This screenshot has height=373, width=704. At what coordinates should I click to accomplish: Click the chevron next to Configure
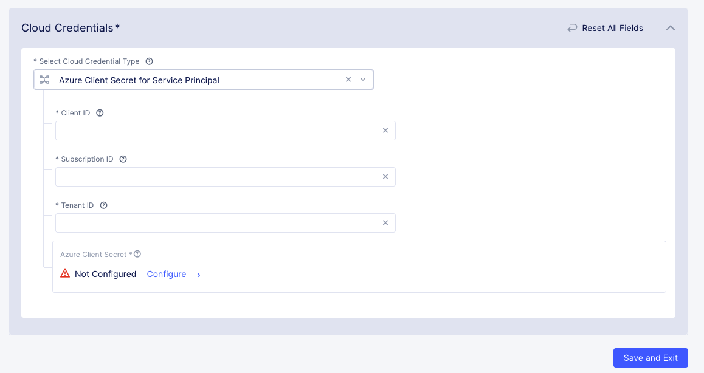pos(198,275)
